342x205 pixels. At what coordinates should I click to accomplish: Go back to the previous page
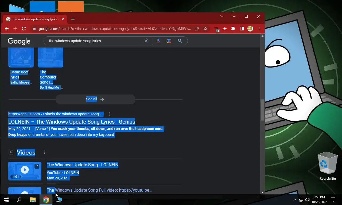[7, 29]
